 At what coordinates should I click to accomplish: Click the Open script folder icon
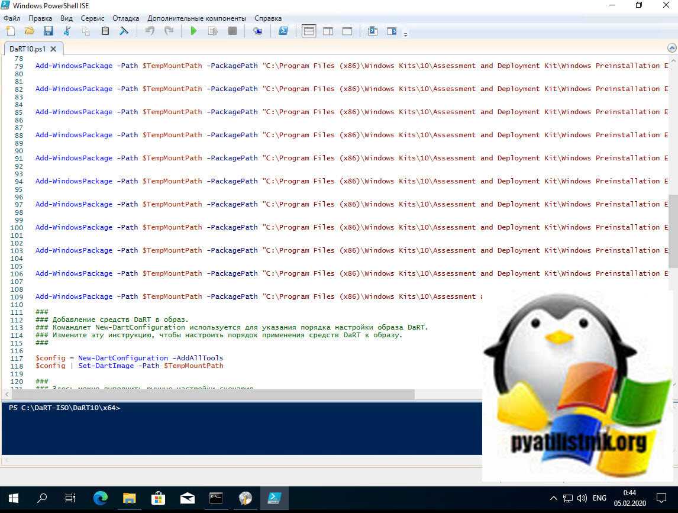[29, 31]
